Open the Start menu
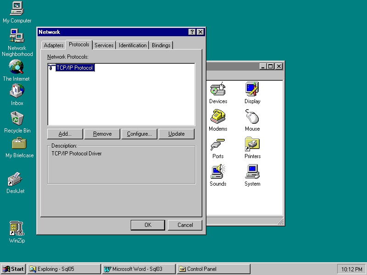Screen dimensions: 367x275 [x=13, y=269]
